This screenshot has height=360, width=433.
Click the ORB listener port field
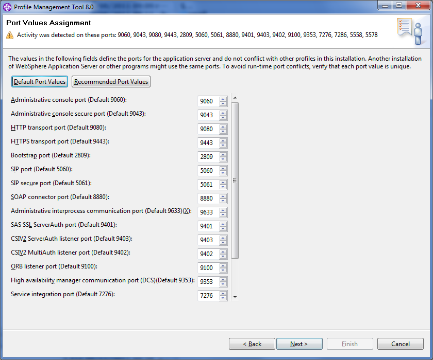(x=209, y=268)
